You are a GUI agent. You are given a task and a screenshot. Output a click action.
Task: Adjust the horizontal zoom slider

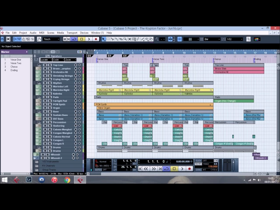click(x=267, y=174)
